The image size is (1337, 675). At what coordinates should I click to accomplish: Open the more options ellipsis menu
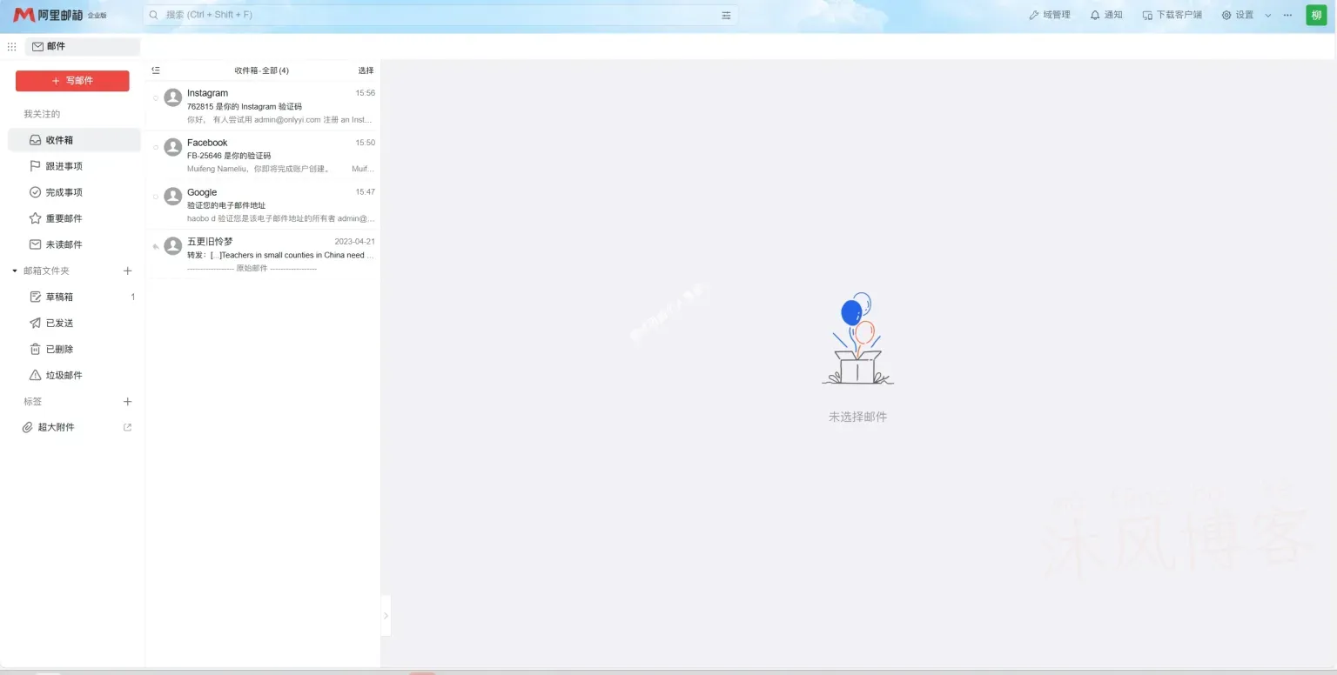click(1287, 15)
